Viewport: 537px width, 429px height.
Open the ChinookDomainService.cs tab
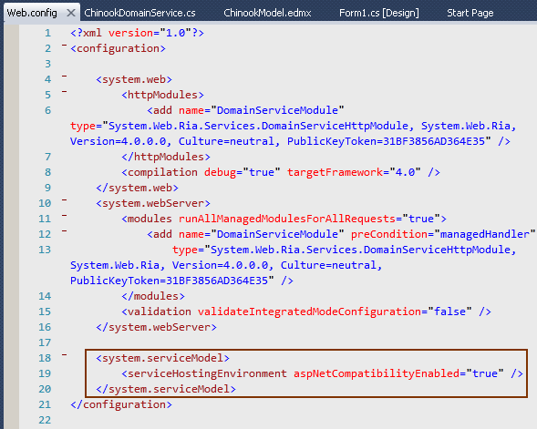coord(139,13)
